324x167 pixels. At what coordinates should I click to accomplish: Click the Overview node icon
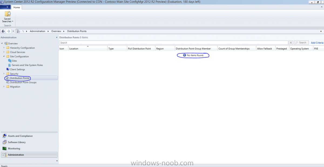coord(6,44)
